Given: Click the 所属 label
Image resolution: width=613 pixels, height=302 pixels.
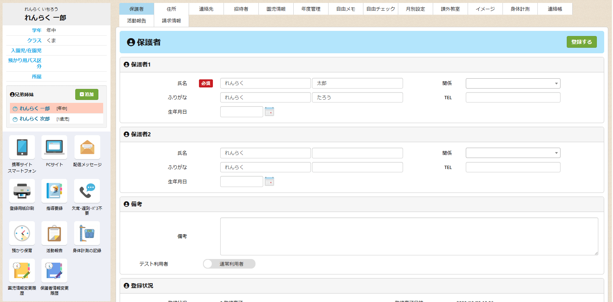Looking at the screenshot, I should point(37,76).
